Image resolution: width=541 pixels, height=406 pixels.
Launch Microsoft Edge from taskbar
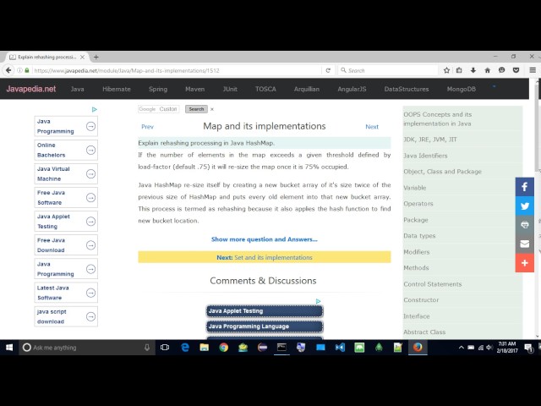pyautogui.click(x=185, y=348)
